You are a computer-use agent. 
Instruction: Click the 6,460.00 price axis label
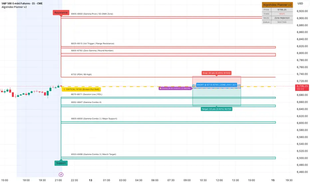tap(302, 172)
